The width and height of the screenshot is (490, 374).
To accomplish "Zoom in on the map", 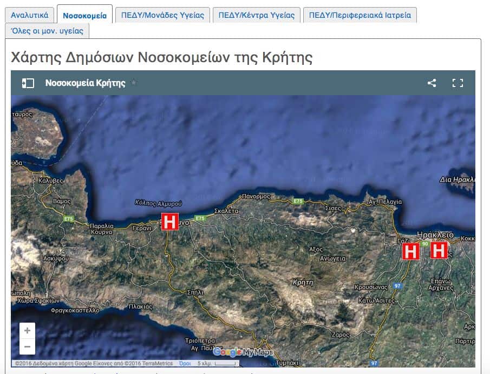I will (27, 330).
